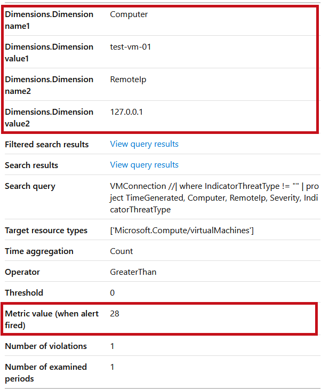321x389 pixels.
Task: Select the Time aggregation label
Action: point(39,251)
